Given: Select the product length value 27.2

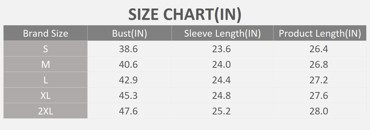Looking at the screenshot, I should click(319, 80).
